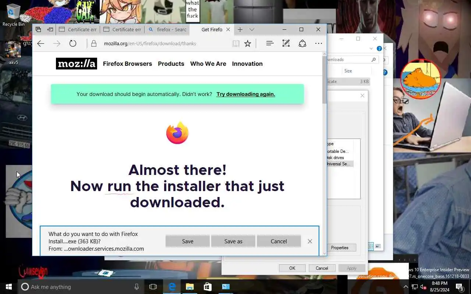Open the Products menu

171,64
